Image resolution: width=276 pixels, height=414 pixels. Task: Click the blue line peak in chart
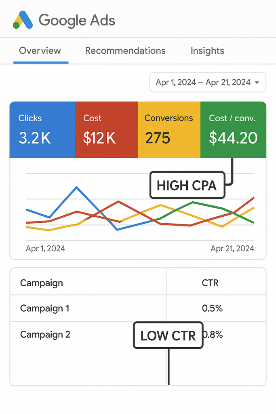pos(76,187)
